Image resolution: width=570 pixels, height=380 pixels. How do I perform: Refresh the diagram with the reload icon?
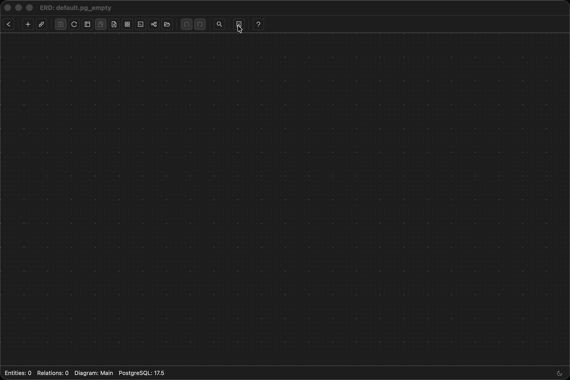tap(74, 24)
